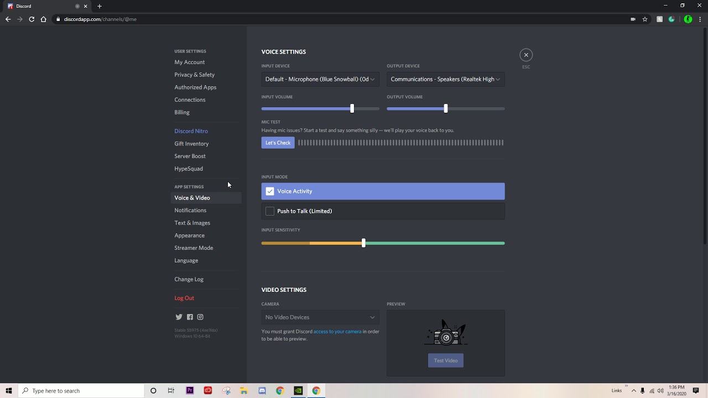Click the Test Video button
This screenshot has width=708, height=398.
click(446, 360)
